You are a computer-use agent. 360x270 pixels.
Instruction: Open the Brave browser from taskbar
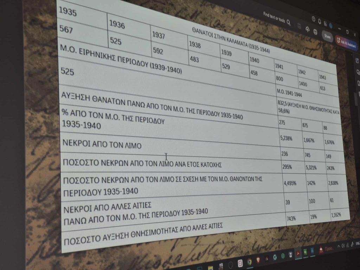coord(258,260)
